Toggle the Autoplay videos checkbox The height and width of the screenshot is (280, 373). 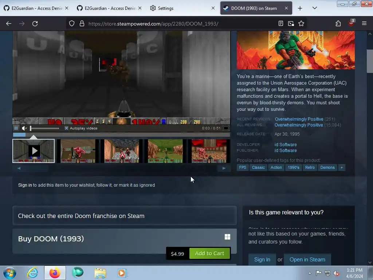tap(66, 128)
